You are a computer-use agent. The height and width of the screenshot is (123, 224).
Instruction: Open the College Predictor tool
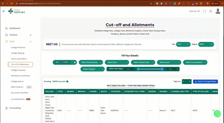(x=18, y=47)
